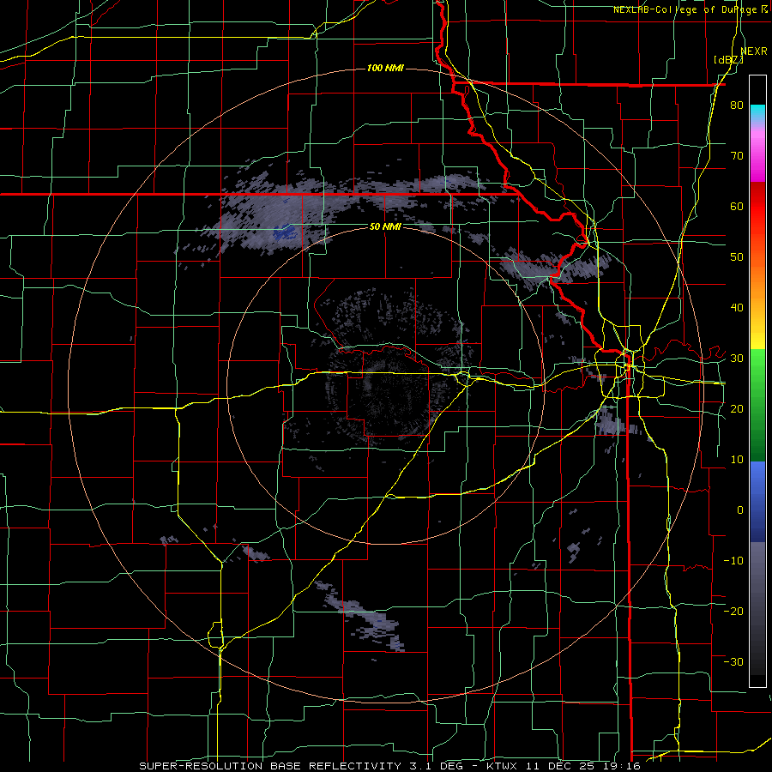Click the 30 dBZ scale value
The width and height of the screenshot is (772, 772).
click(737, 359)
